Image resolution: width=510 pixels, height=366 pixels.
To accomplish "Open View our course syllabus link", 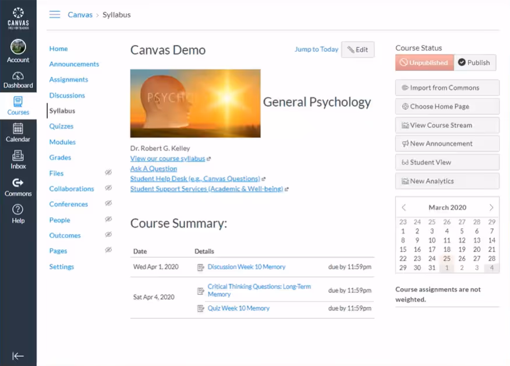I will pos(168,159).
